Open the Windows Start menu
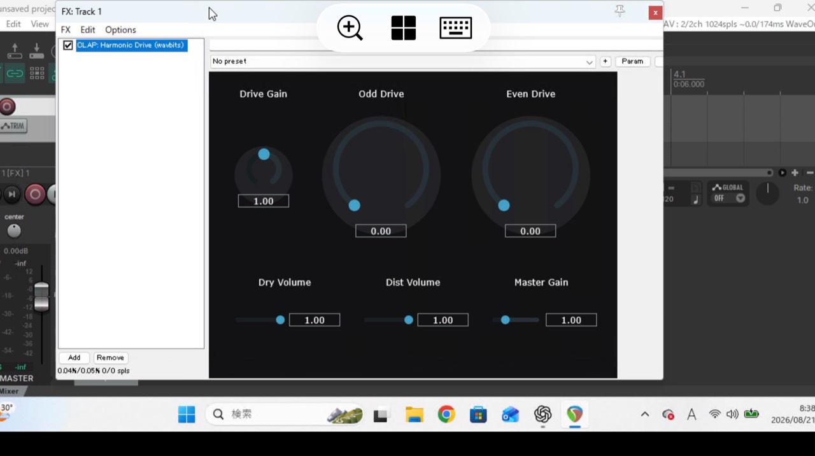The height and width of the screenshot is (456, 815). coord(187,415)
